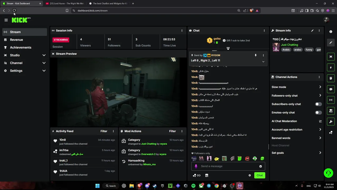The width and height of the screenshot is (337, 190).
Task: Click in the Send a message field
Action: click(x=228, y=166)
